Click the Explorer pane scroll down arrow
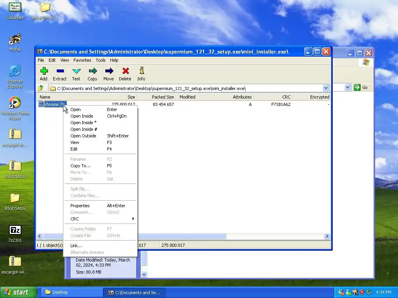Viewport: 398px width, 298px height. [x=144, y=274]
